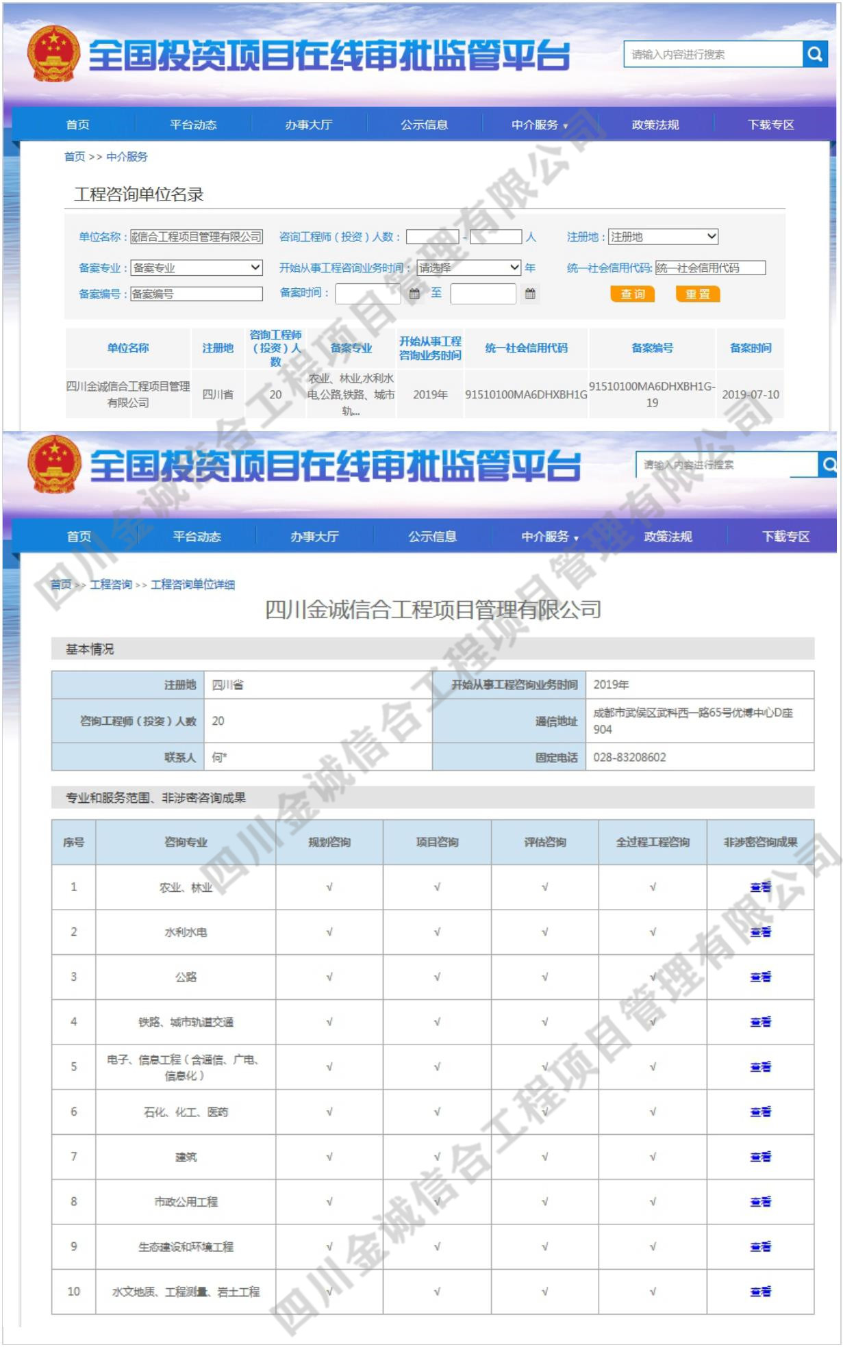Click the search box on the detail page
843x1347 pixels.
727,465
